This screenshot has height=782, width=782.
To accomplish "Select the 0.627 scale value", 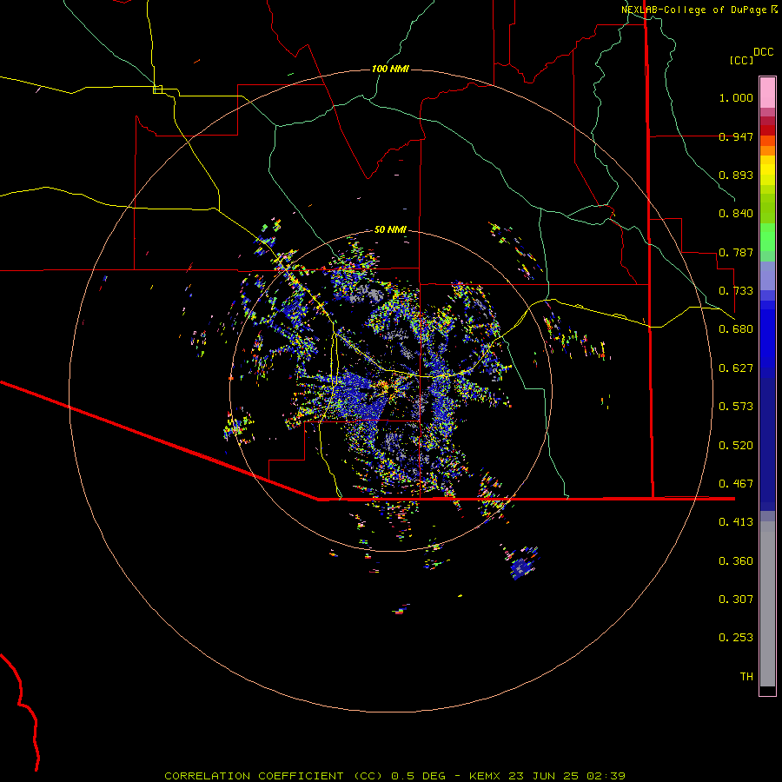I will 736,368.
